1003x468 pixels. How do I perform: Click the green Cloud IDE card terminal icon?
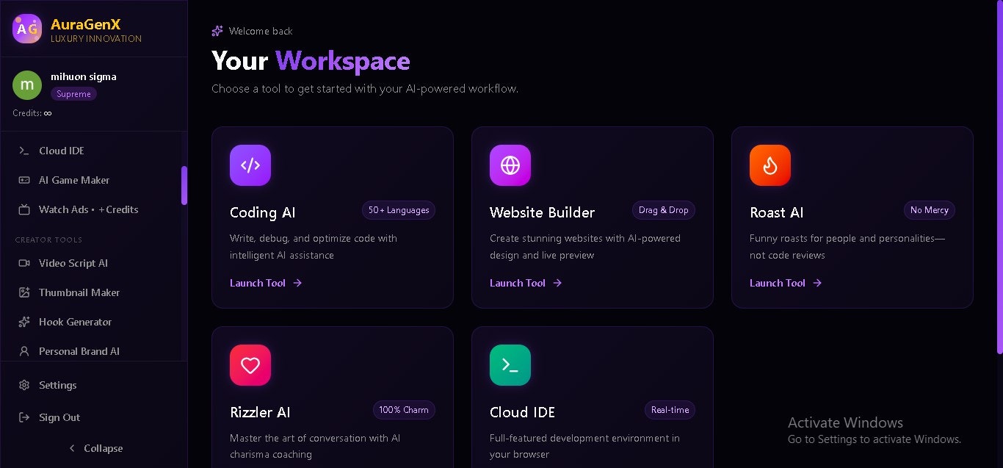tap(510, 365)
